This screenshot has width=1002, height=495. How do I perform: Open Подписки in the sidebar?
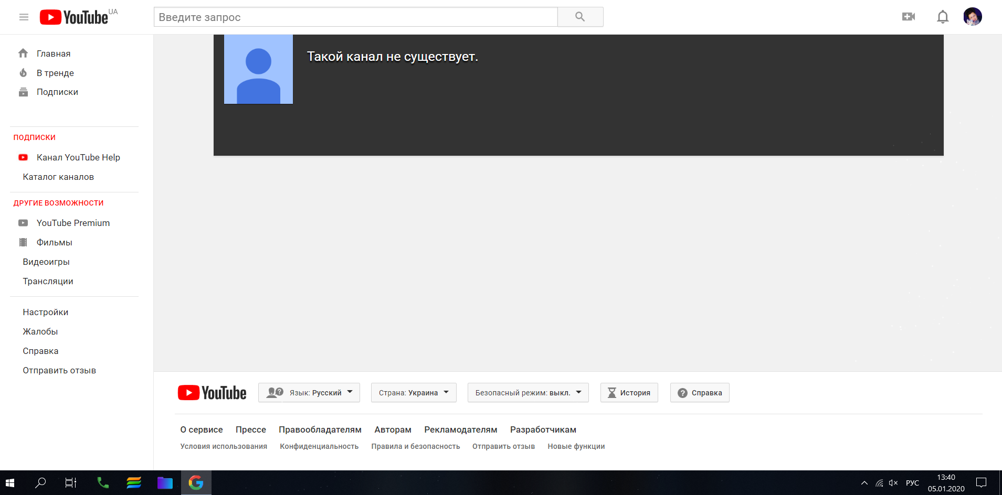[x=57, y=92]
